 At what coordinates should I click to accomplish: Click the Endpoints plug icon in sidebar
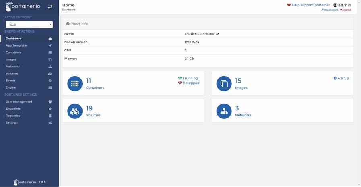tap(50, 109)
